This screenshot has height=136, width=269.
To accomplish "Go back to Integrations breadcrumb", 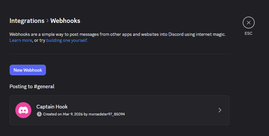I will (x=27, y=21).
